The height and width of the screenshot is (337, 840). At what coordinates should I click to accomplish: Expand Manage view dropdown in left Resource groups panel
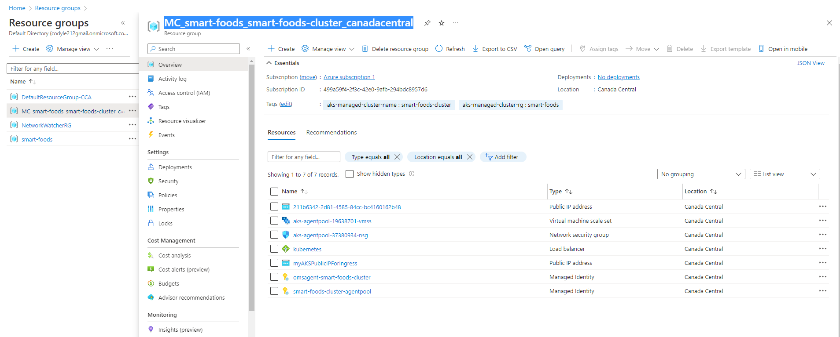pyautogui.click(x=73, y=49)
